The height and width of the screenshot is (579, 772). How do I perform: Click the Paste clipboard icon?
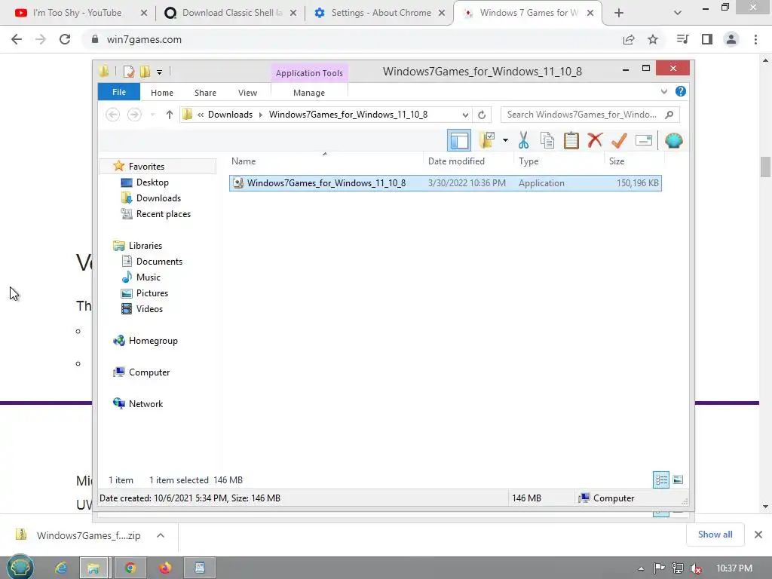click(571, 141)
